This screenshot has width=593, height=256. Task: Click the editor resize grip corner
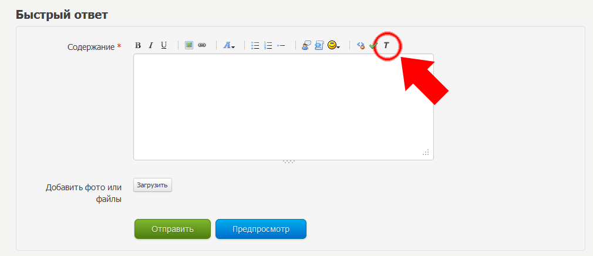426,153
